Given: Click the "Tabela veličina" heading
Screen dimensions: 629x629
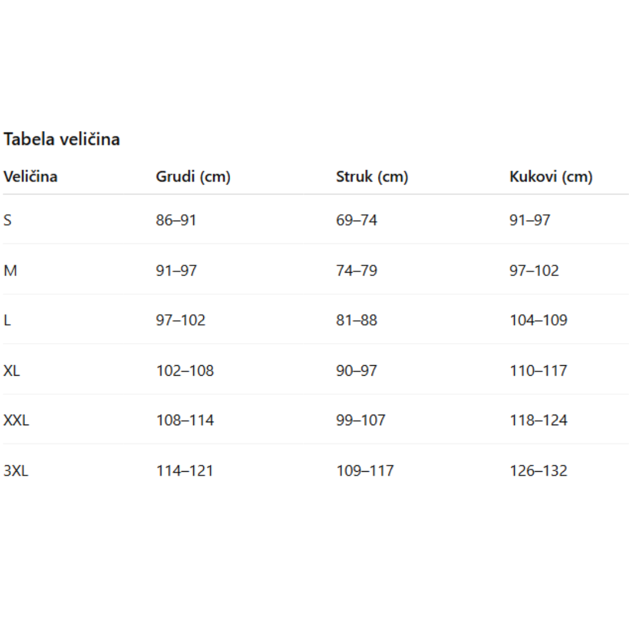Looking at the screenshot, I should [x=62, y=140].
